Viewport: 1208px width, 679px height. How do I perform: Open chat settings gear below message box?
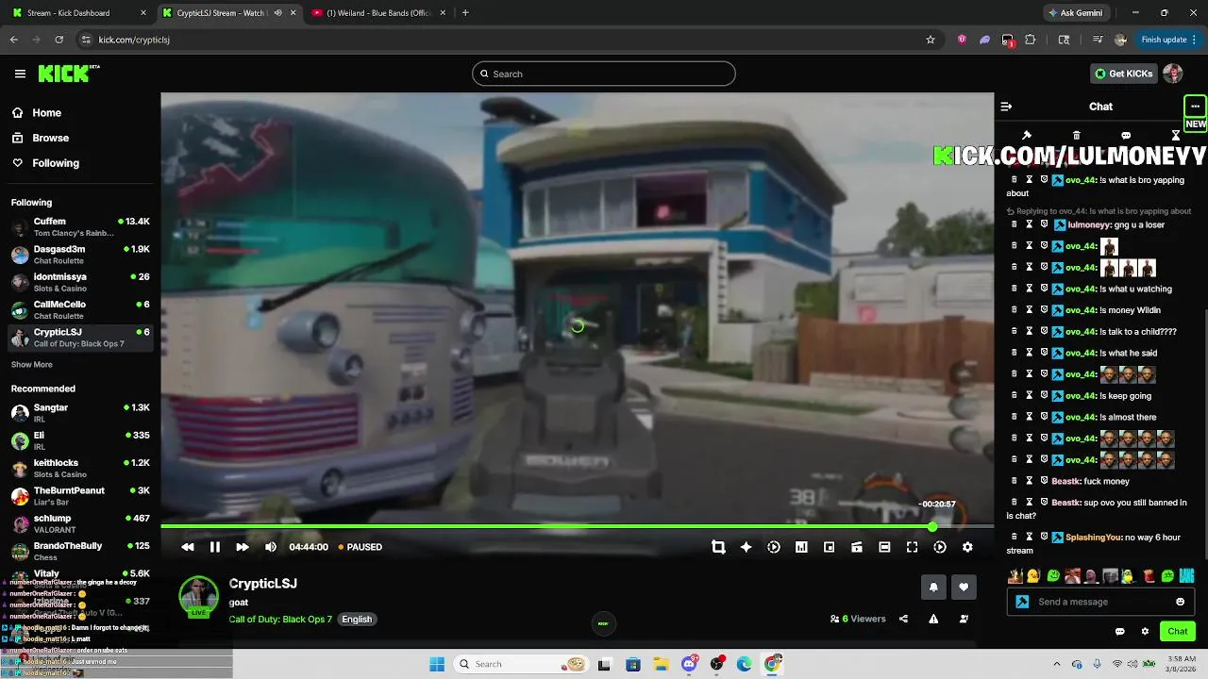[x=1145, y=631]
